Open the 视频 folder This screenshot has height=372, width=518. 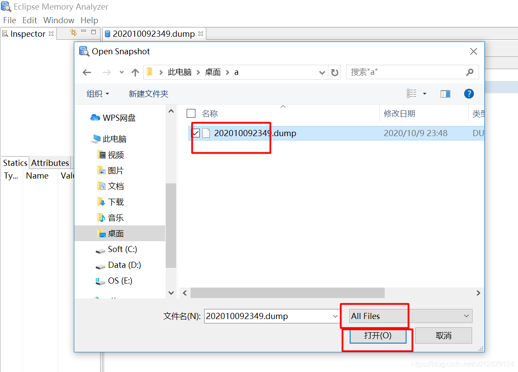pos(111,155)
